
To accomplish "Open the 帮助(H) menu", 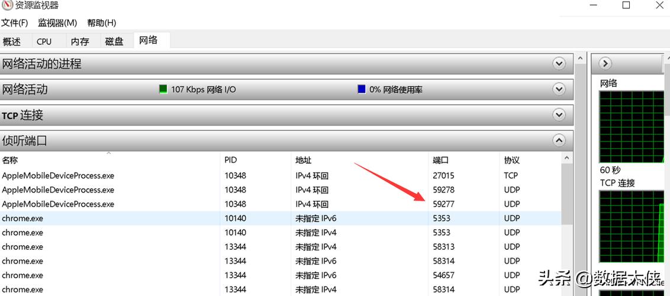I will [x=102, y=22].
